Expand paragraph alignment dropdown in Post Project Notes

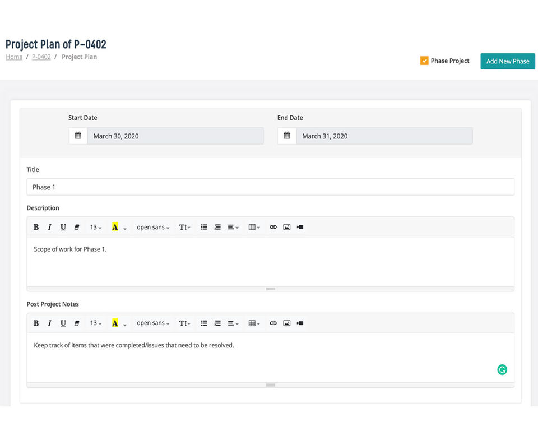pyautogui.click(x=233, y=323)
